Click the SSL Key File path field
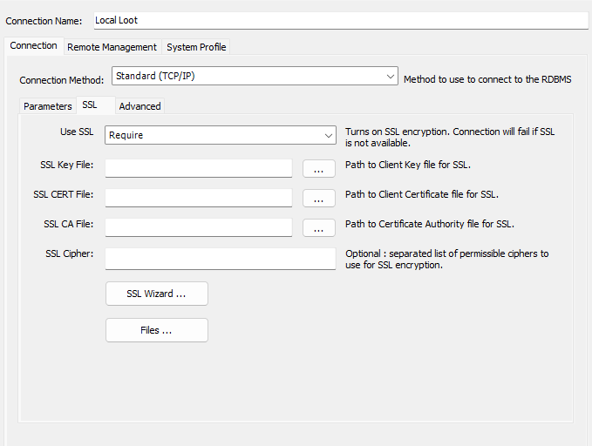Screen dimensions: 592x446 coord(199,168)
